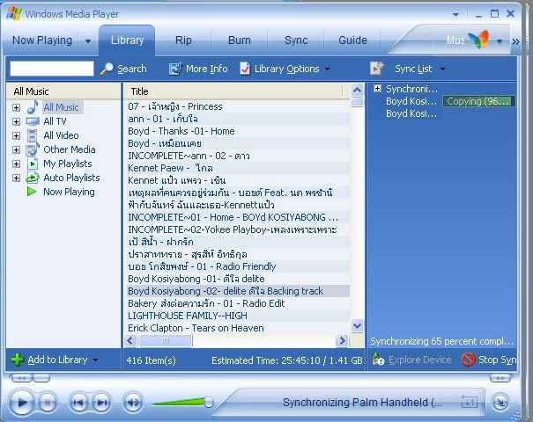Screen dimensions: 533x422
Task: Click the Sync List playlist icon
Action: (377, 69)
